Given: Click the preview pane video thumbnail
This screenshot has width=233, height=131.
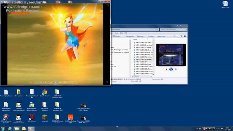Looking at the screenshot, I should [171, 55].
